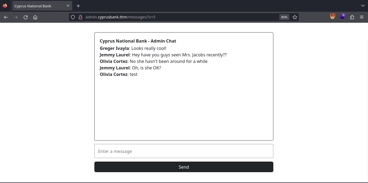Open the browser home page
The height and width of the screenshot is (183, 368).
35,17
